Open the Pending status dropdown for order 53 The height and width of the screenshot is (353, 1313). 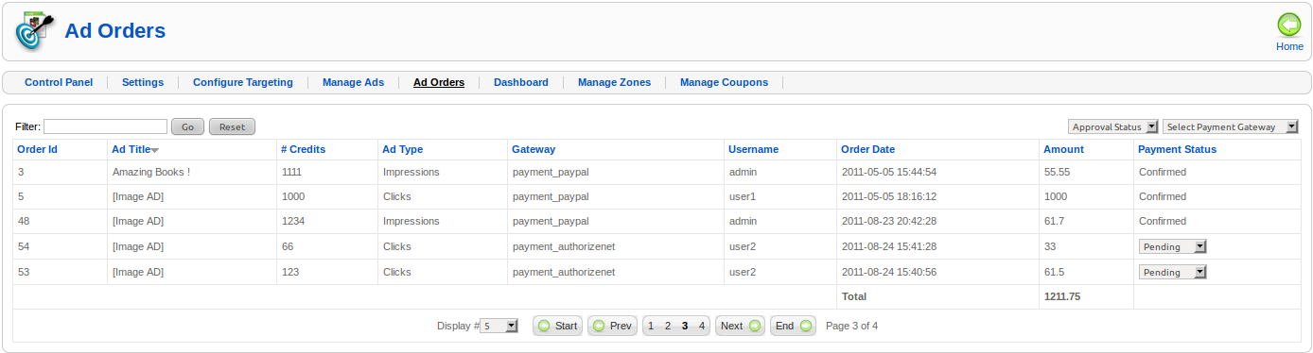pyautogui.click(x=1172, y=272)
